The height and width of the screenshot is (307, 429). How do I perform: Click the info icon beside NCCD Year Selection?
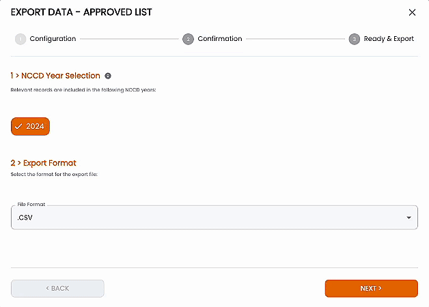tap(108, 76)
